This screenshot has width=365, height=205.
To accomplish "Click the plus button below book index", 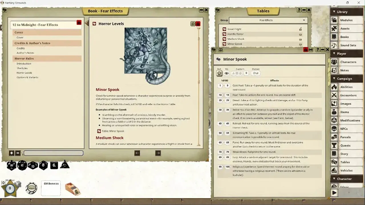I will click(x=11, y=153).
